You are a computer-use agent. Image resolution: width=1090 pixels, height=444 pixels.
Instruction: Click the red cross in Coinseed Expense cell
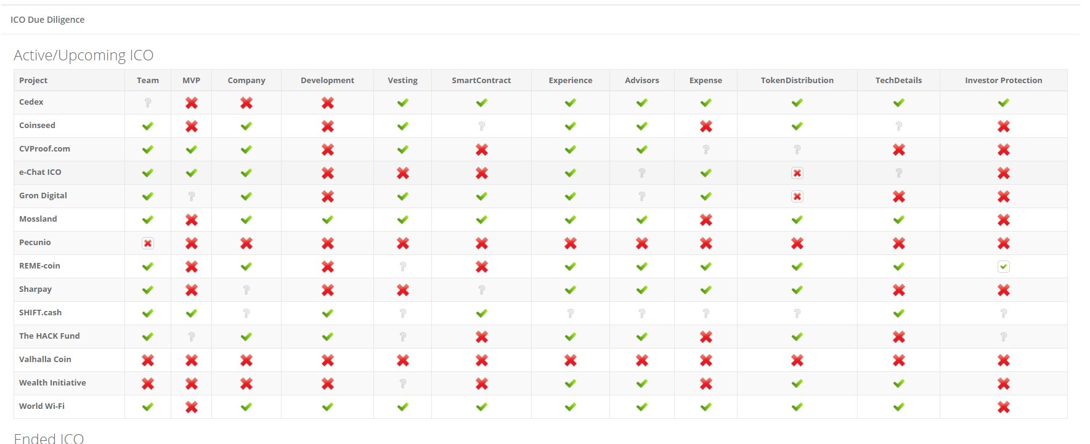(706, 126)
